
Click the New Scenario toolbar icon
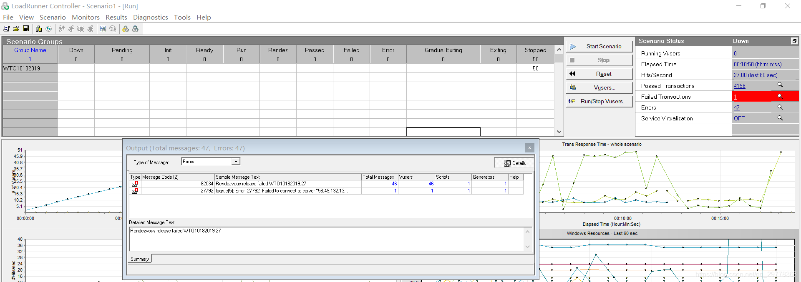coord(7,29)
